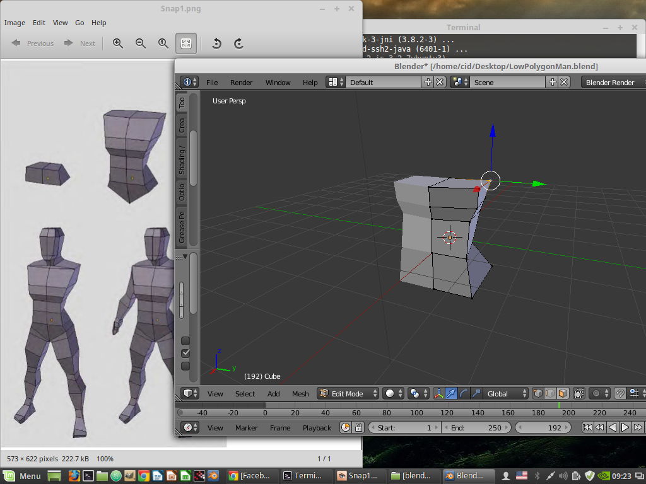This screenshot has width=646, height=484.
Task: Open the Edit Mode dropdown
Action: (348, 393)
